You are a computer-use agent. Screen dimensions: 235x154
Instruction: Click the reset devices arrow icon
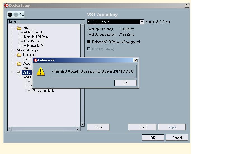(22, 15)
